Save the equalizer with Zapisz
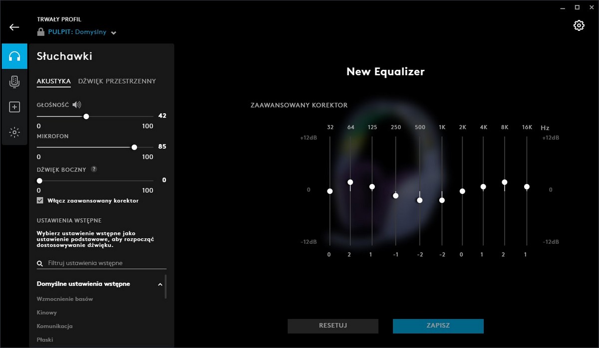This screenshot has height=348, width=599. click(x=438, y=326)
